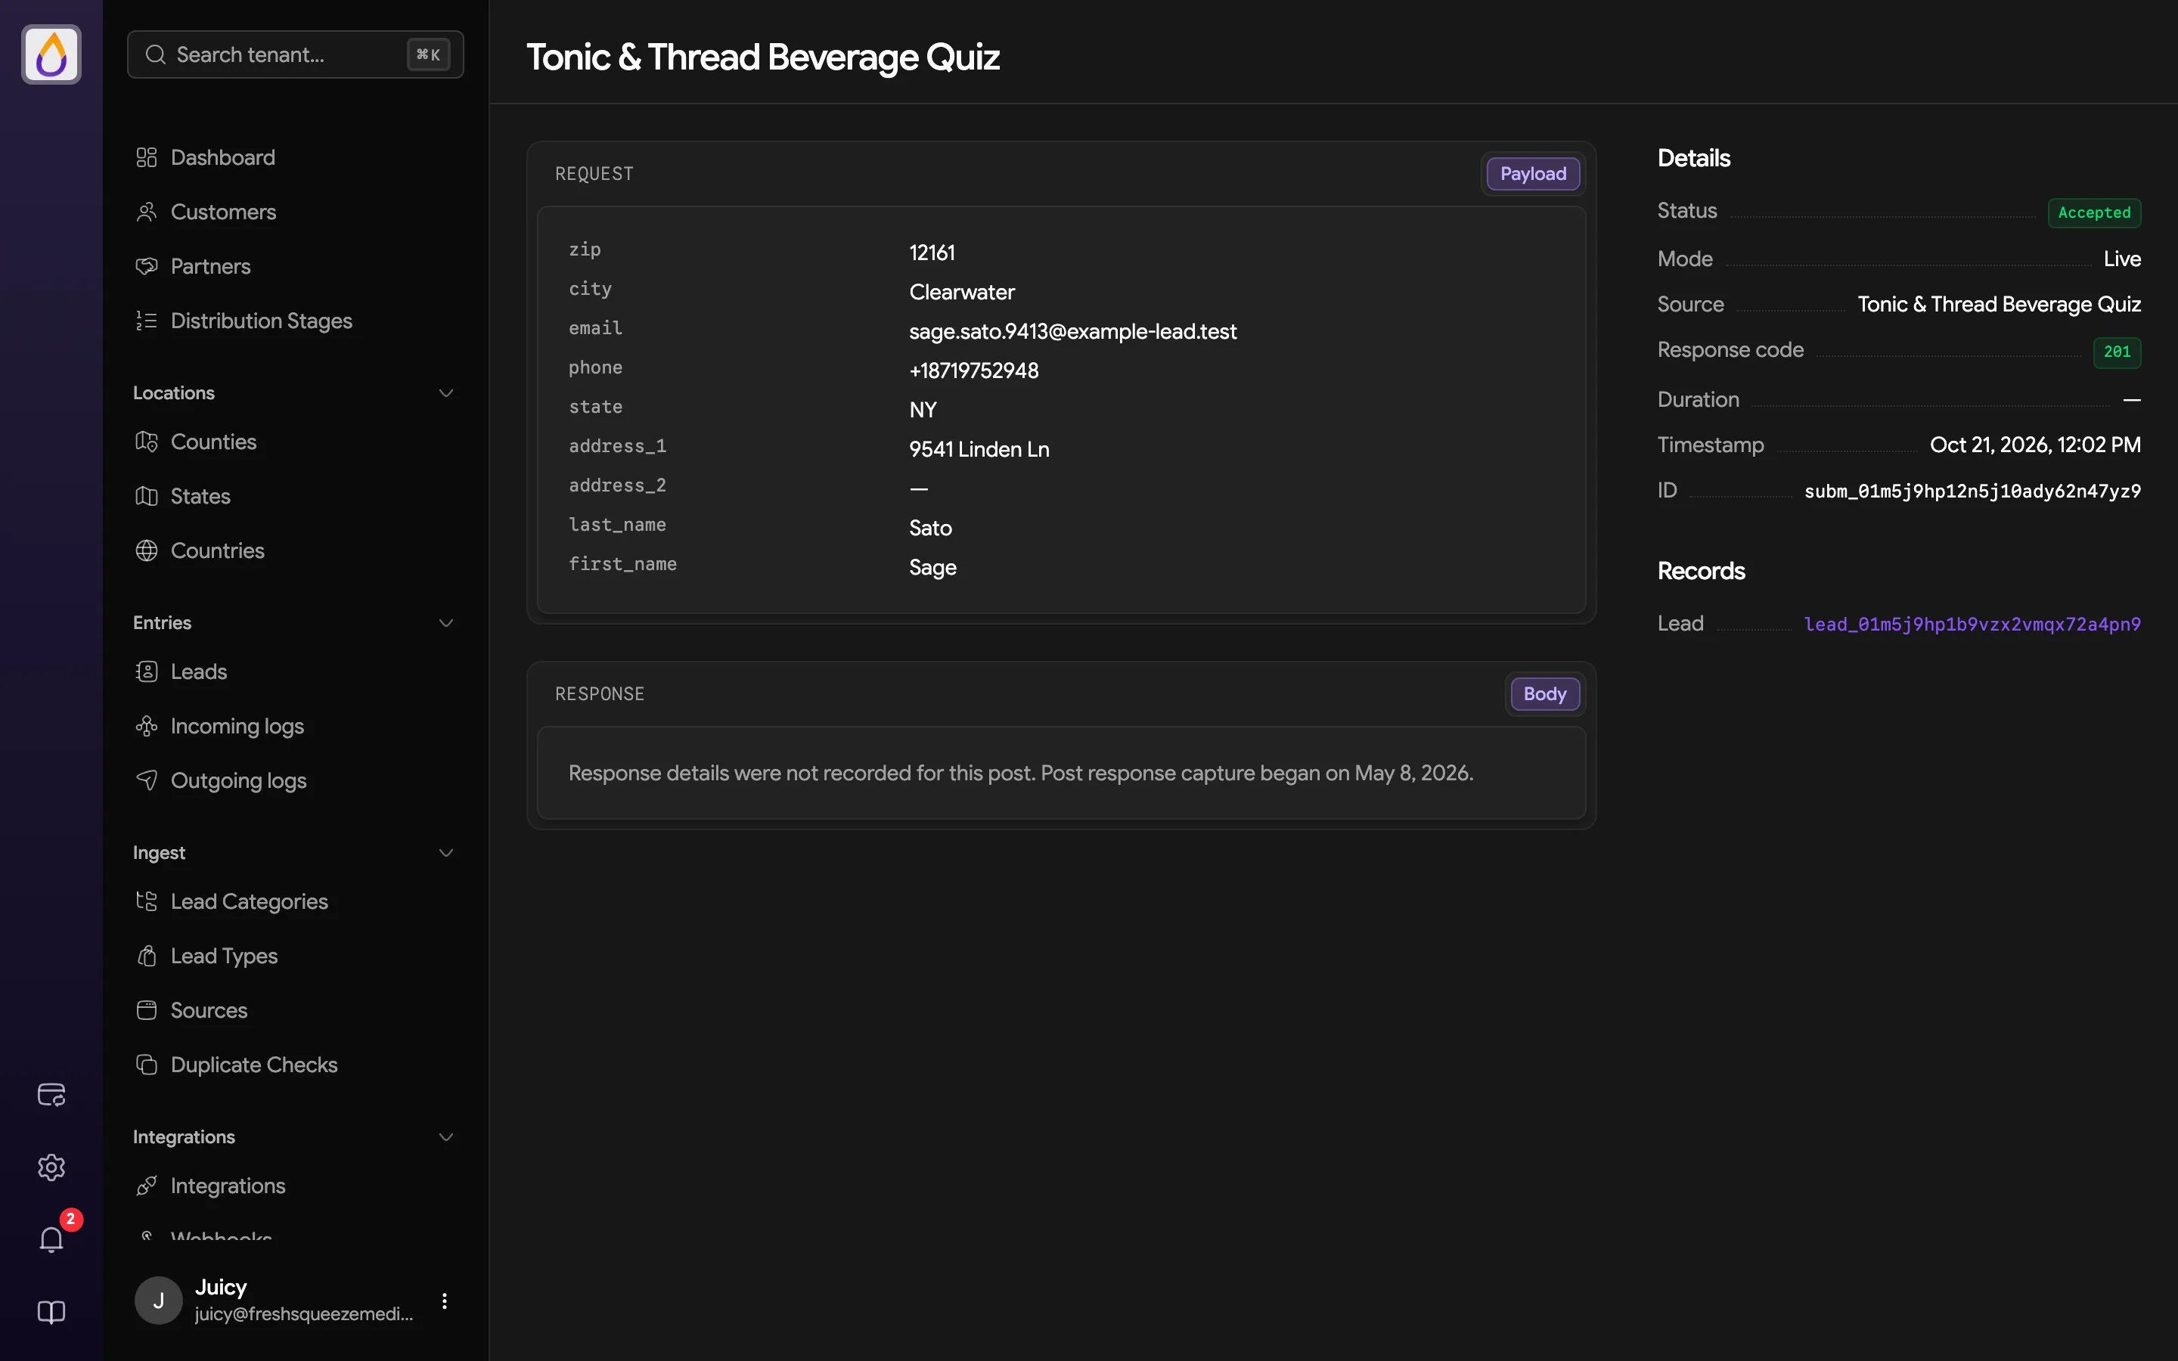Click the Duplicate Checks copy icon

pyautogui.click(x=147, y=1065)
